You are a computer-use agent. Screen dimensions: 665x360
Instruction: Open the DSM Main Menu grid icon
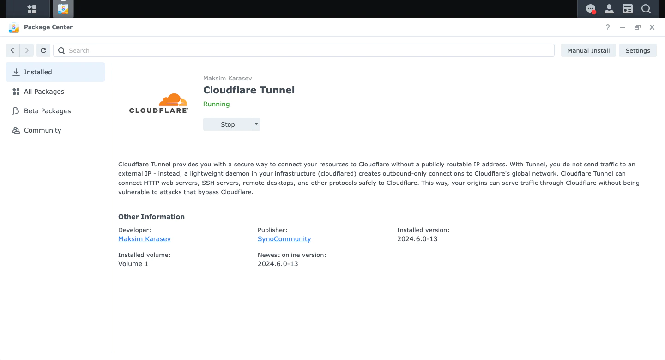tap(32, 9)
